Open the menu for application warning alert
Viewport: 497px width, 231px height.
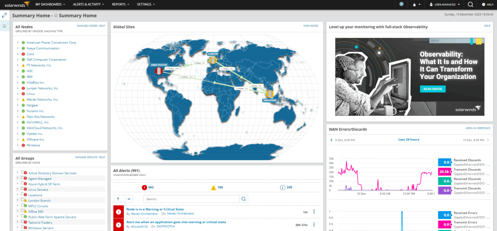(x=314, y=224)
